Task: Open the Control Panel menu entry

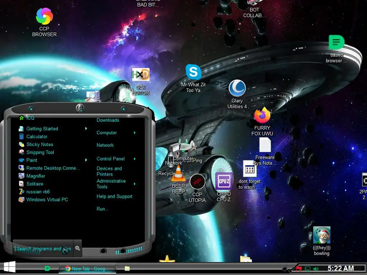Action: 111,159
